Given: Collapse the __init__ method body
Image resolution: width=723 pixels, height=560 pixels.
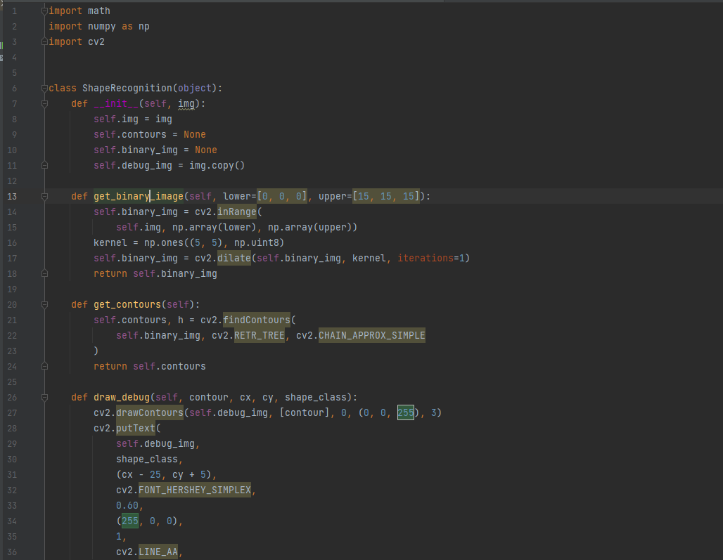Looking at the screenshot, I should (44, 103).
